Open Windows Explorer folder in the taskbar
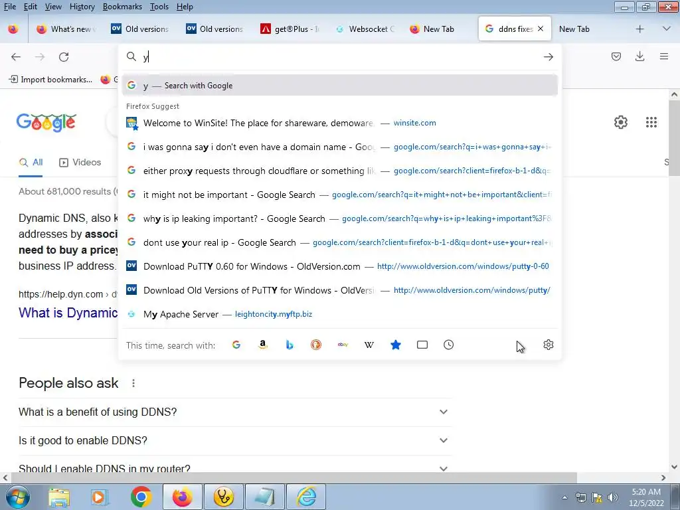Screen dimensions: 680x510 (x=59, y=497)
